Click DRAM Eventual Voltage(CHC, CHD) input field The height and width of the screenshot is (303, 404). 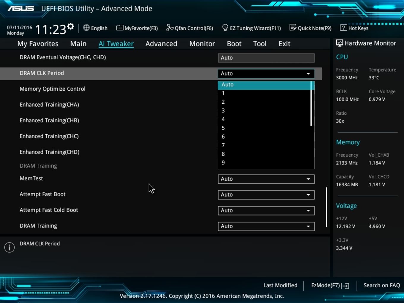(266, 58)
